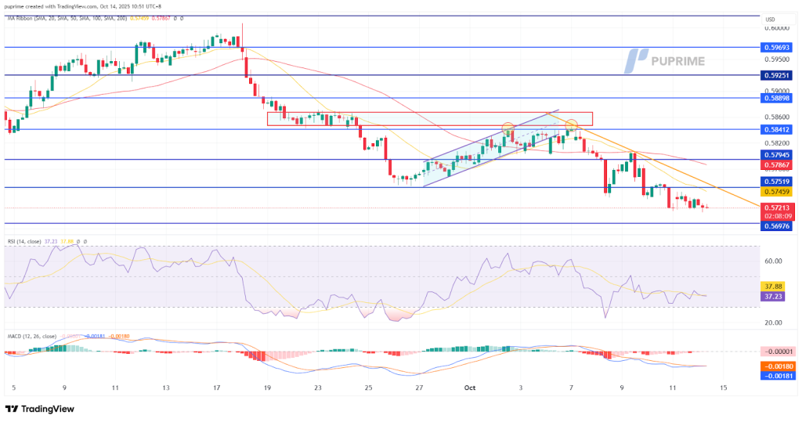
Task: Toggle visibility icon beside MA Ribbon legend
Action: click(x=174, y=20)
